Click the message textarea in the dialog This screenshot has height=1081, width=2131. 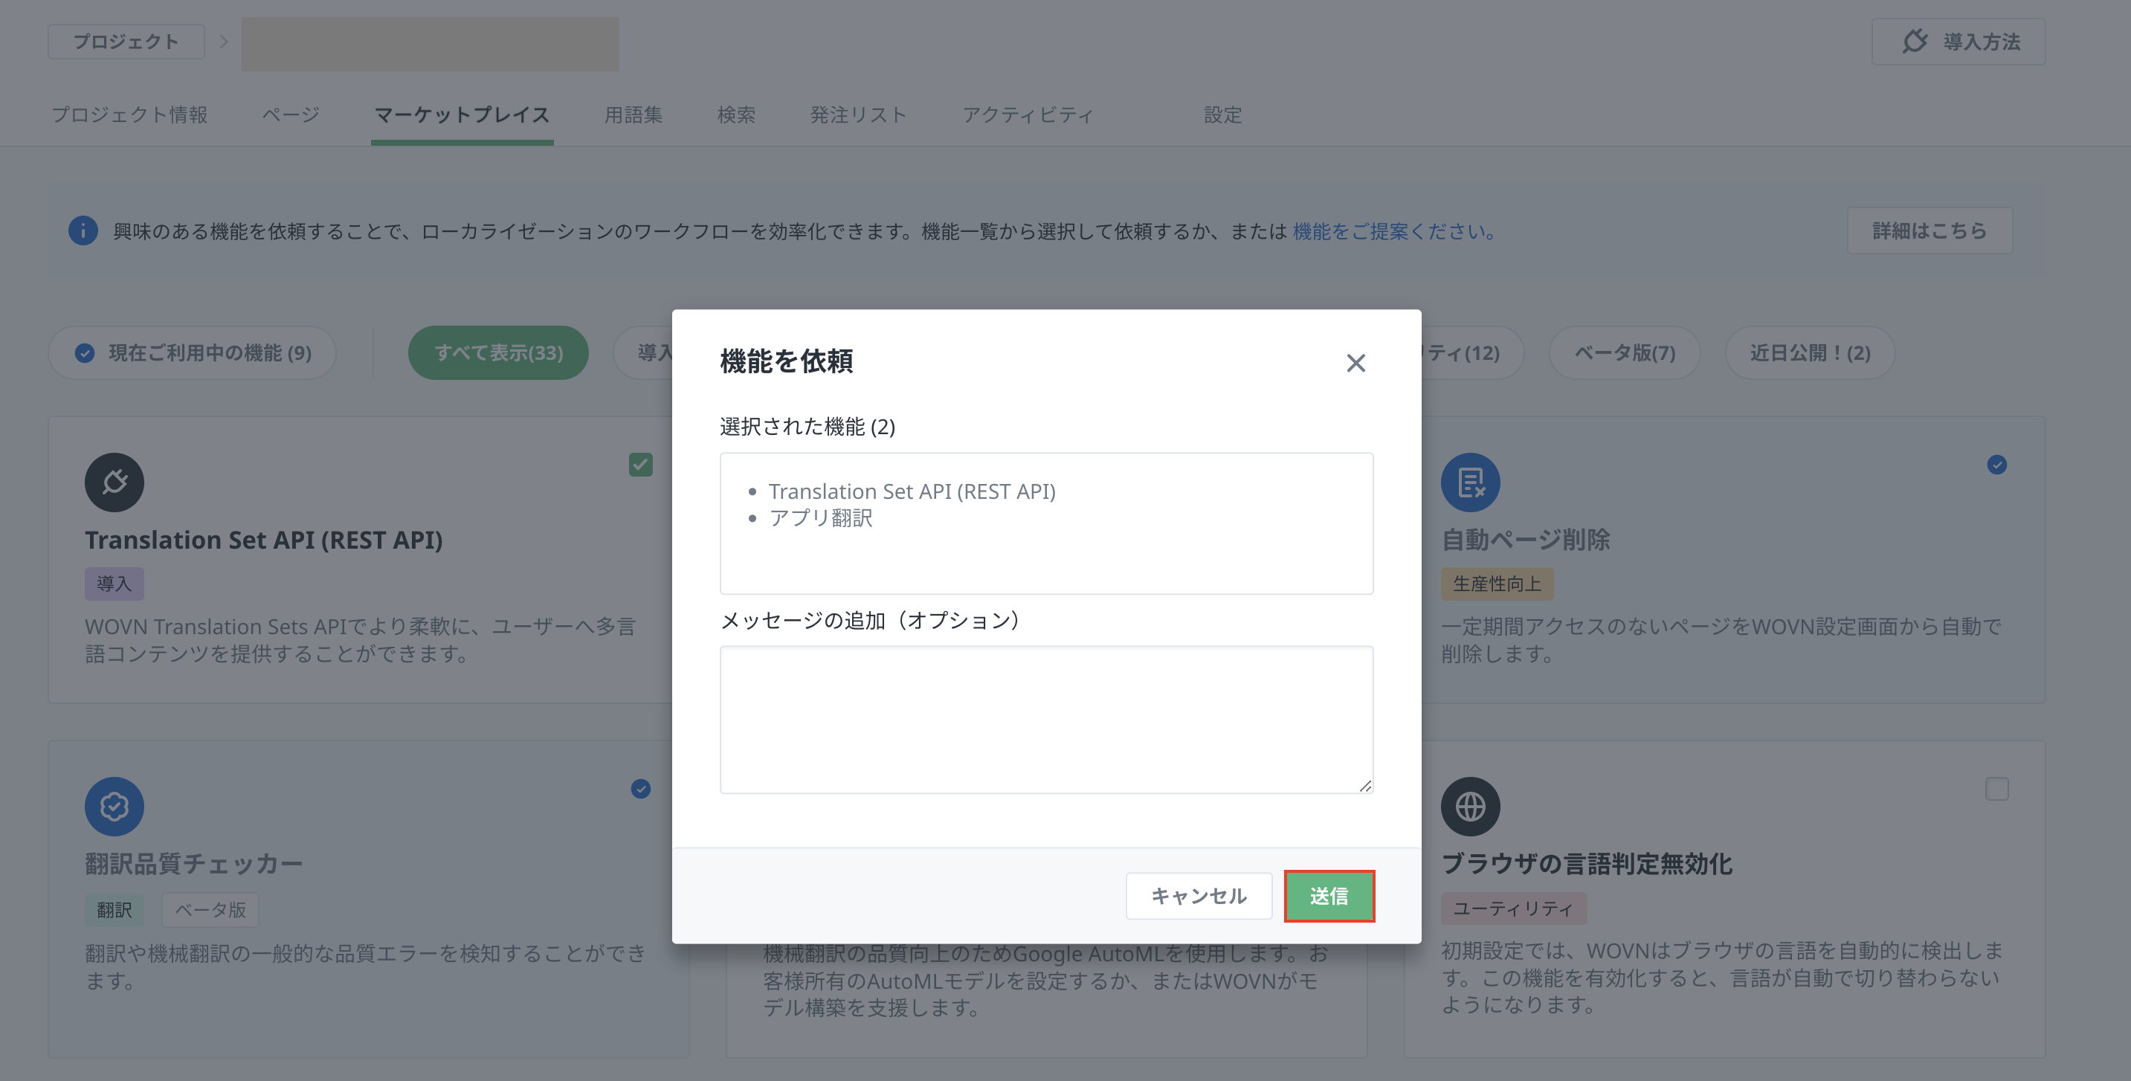coord(1045,719)
